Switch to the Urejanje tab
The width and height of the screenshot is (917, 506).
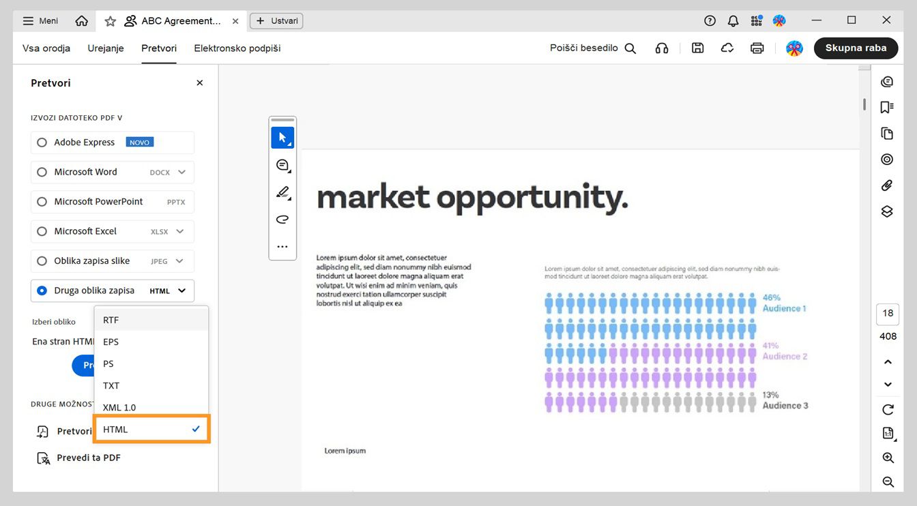106,48
